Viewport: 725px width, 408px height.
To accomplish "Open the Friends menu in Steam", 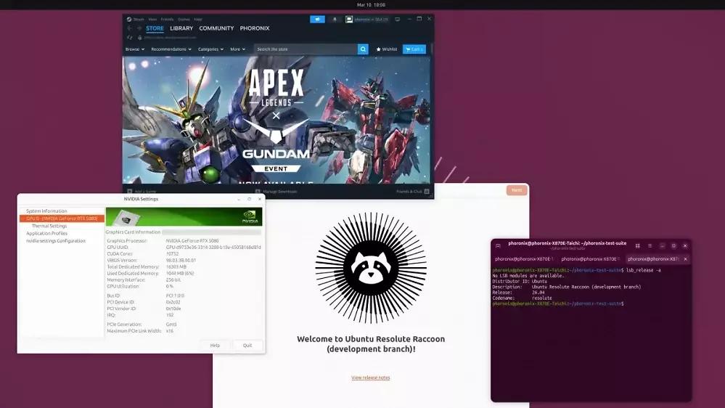I will click(167, 20).
